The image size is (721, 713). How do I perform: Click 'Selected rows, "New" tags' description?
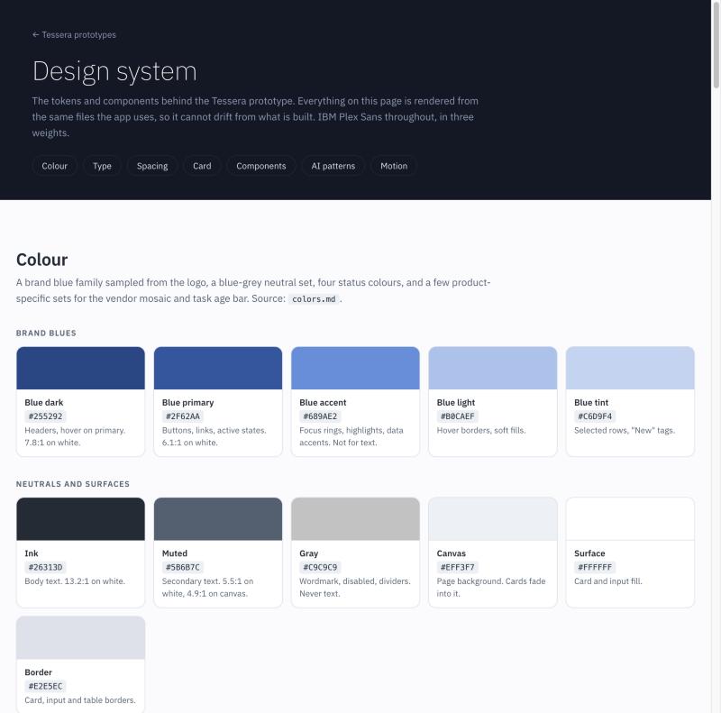pyautogui.click(x=625, y=431)
